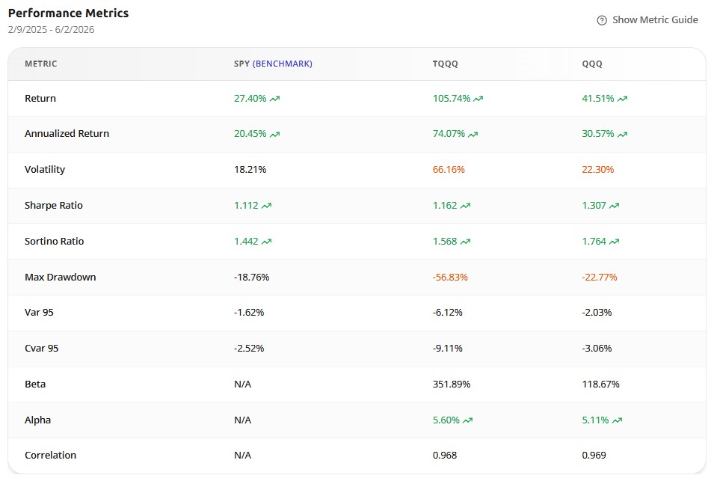Click SPY Var 95 value -1.62%
The image size is (714, 481).
coord(249,313)
